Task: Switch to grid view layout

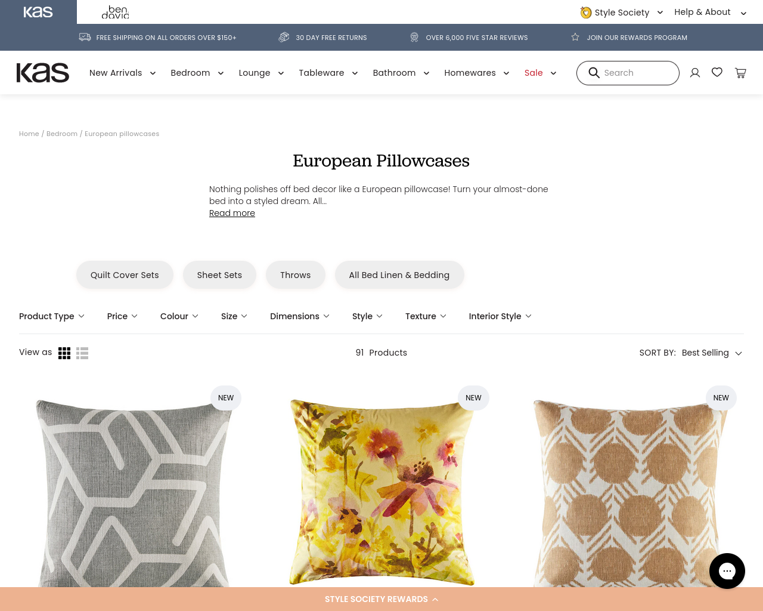Action: tap(64, 353)
